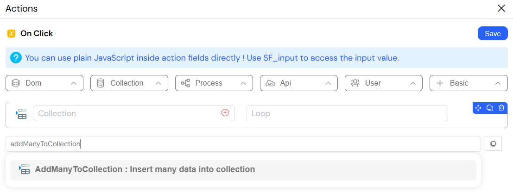
Task: Delete the action with the trash icon
Action: click(501, 108)
